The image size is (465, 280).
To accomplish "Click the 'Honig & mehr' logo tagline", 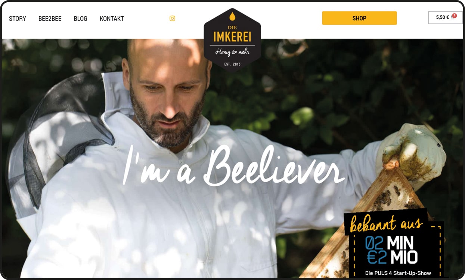I will tap(232, 52).
